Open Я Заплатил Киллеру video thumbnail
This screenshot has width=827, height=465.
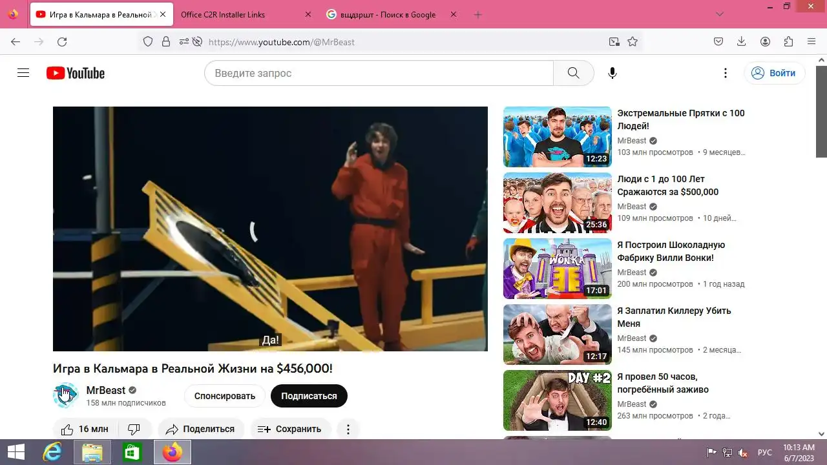point(558,335)
